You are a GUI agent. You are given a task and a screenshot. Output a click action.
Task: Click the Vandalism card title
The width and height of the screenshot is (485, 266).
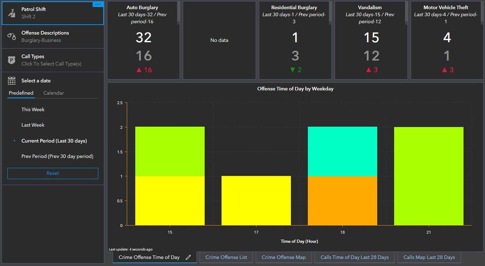(370, 7)
